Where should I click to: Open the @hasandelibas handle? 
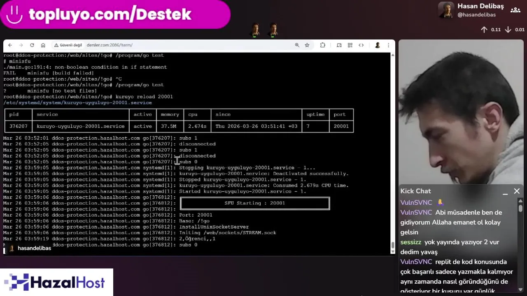[x=476, y=15]
